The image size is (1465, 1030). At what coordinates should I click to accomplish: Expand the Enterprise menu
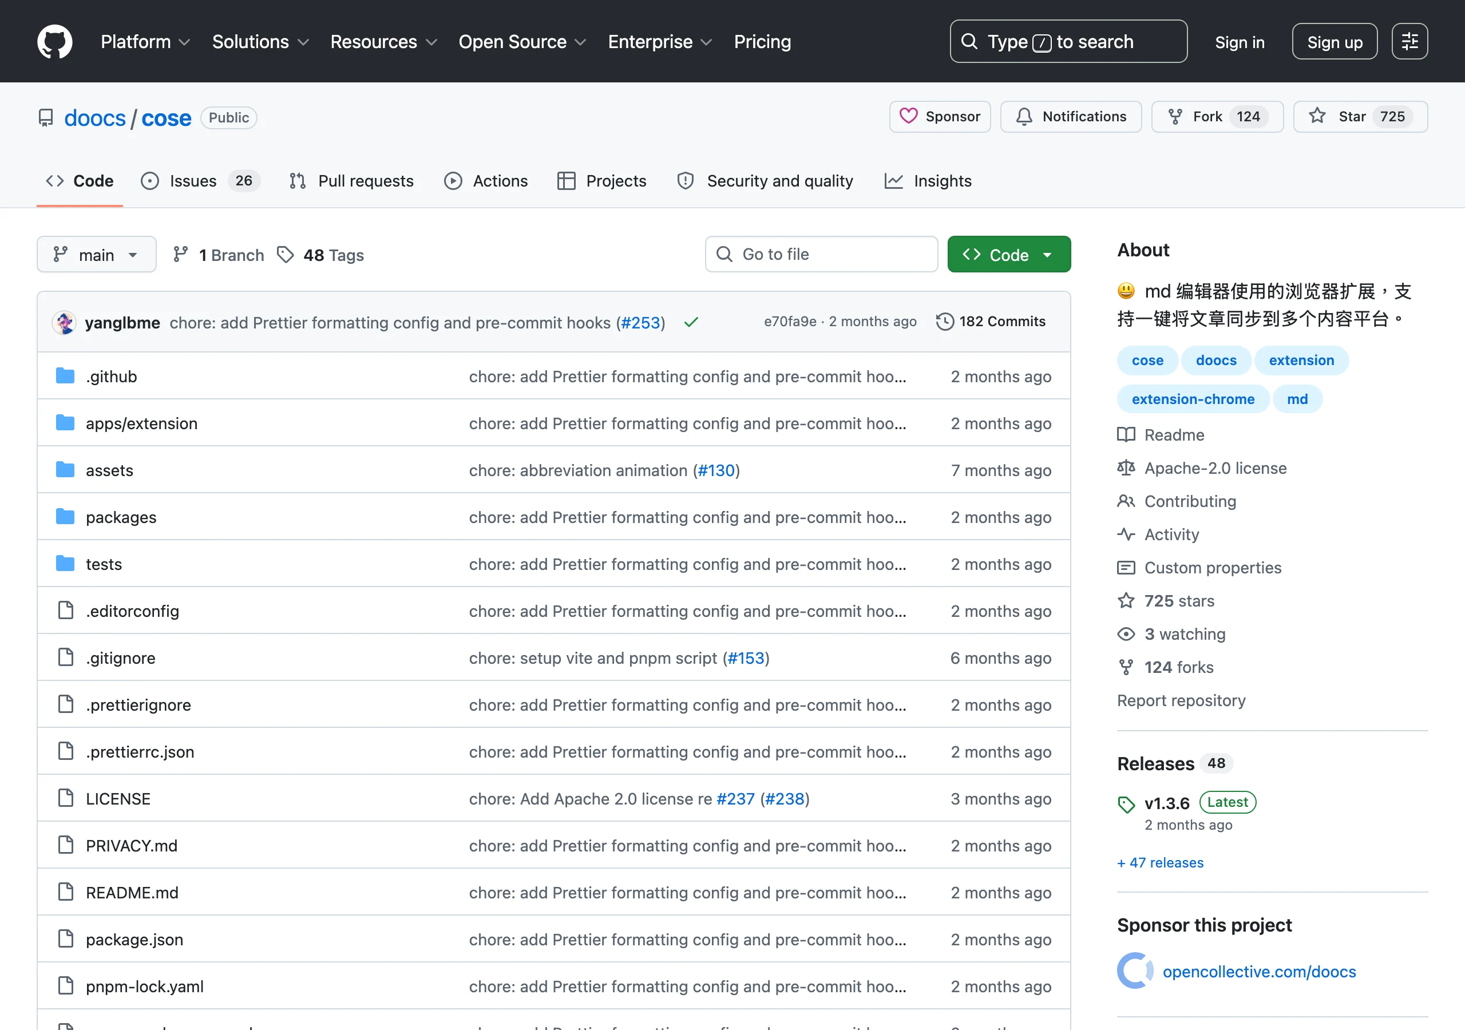[x=660, y=42]
